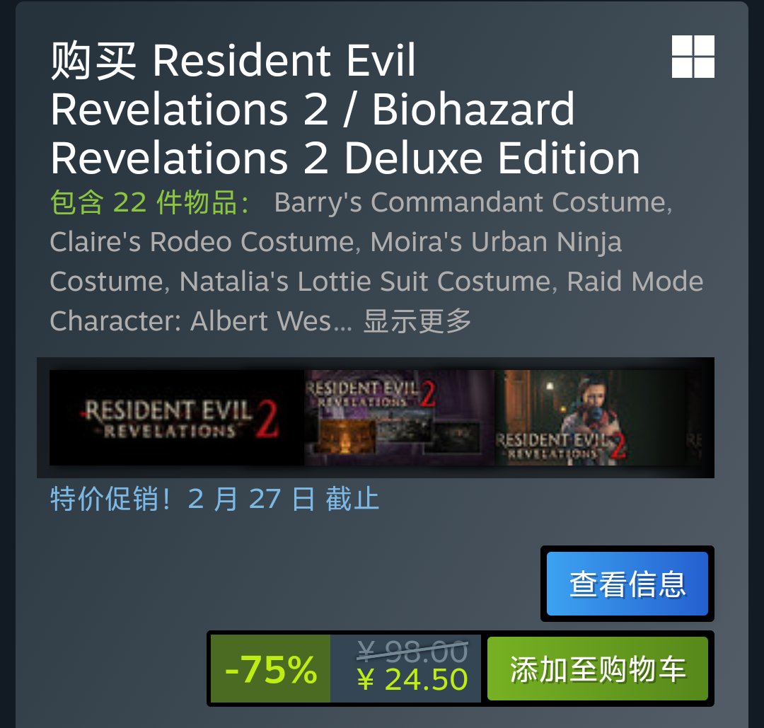Click 包含 22 件物品 label

pos(150,202)
